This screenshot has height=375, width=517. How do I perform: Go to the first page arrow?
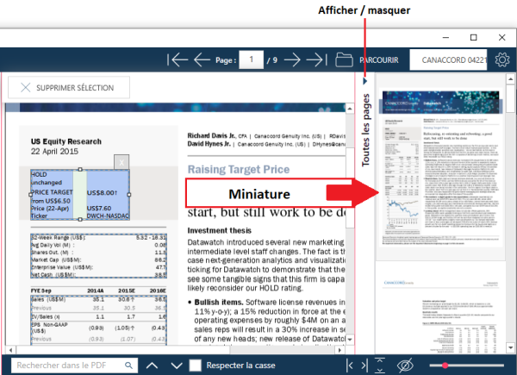coord(179,59)
